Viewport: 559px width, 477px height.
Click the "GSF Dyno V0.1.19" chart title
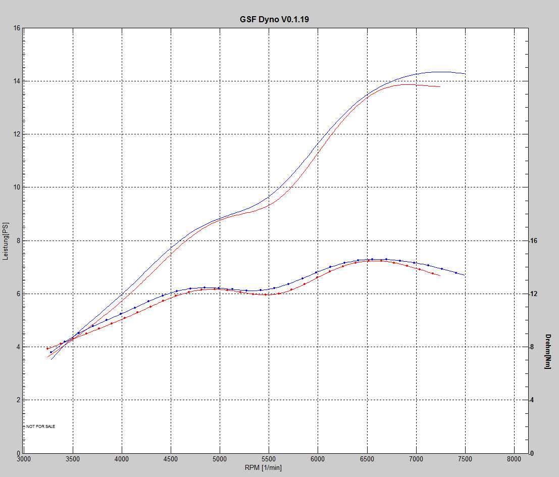tap(274, 19)
